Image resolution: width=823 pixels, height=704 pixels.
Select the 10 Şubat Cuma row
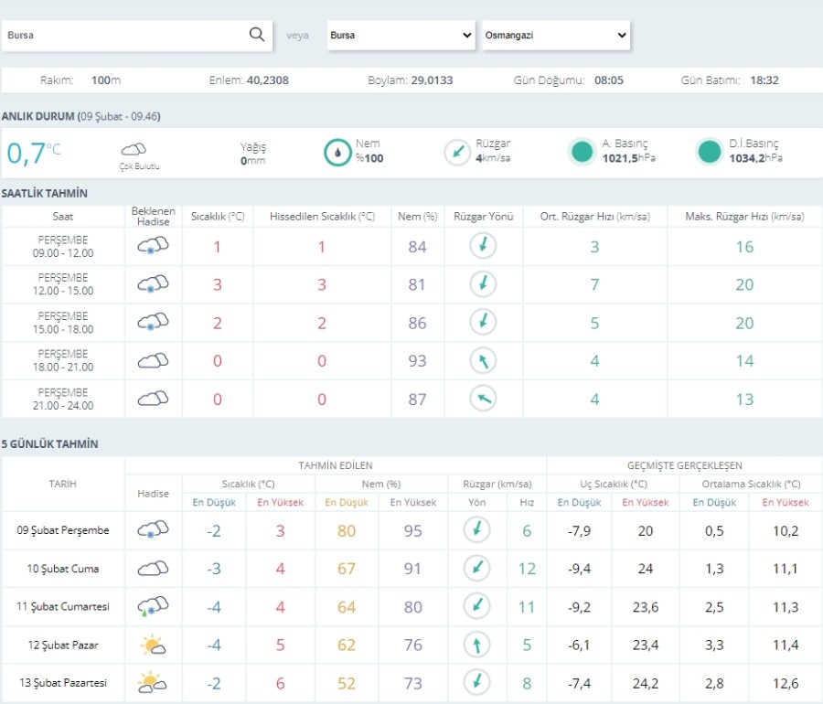point(63,569)
